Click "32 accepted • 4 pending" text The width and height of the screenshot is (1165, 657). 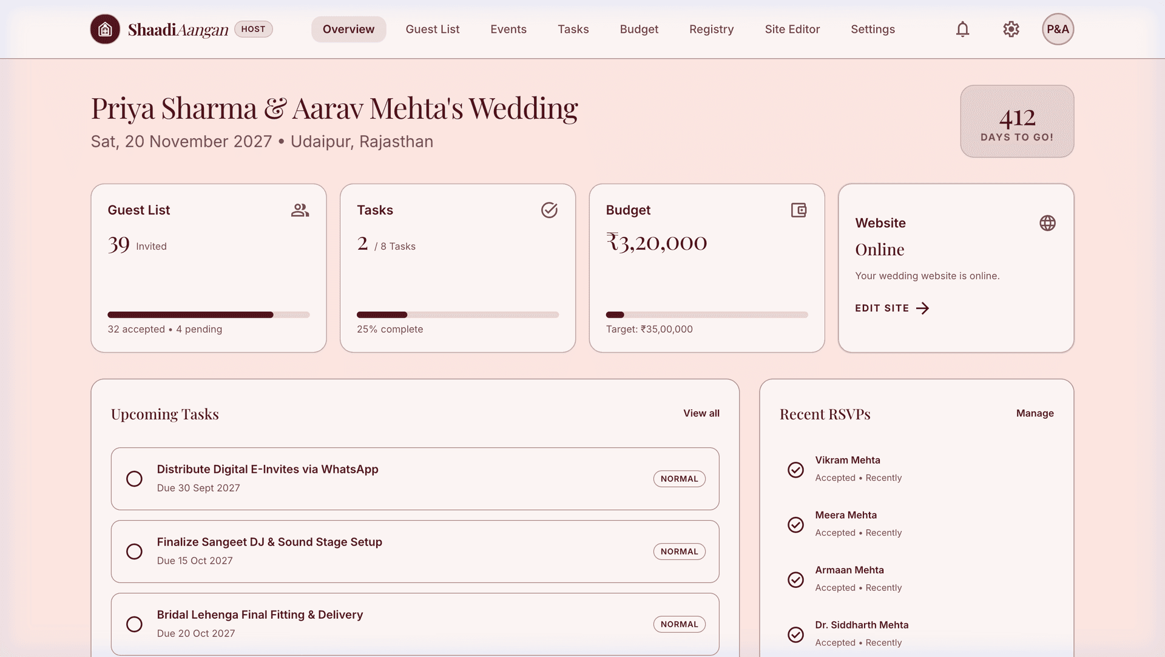(165, 329)
